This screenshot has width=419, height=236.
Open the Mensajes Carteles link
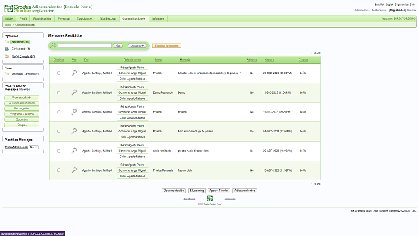click(x=25, y=74)
